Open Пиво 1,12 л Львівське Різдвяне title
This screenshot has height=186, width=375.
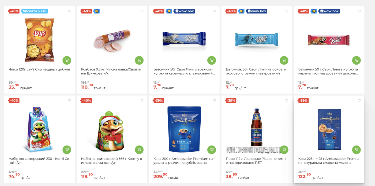(x=256, y=161)
